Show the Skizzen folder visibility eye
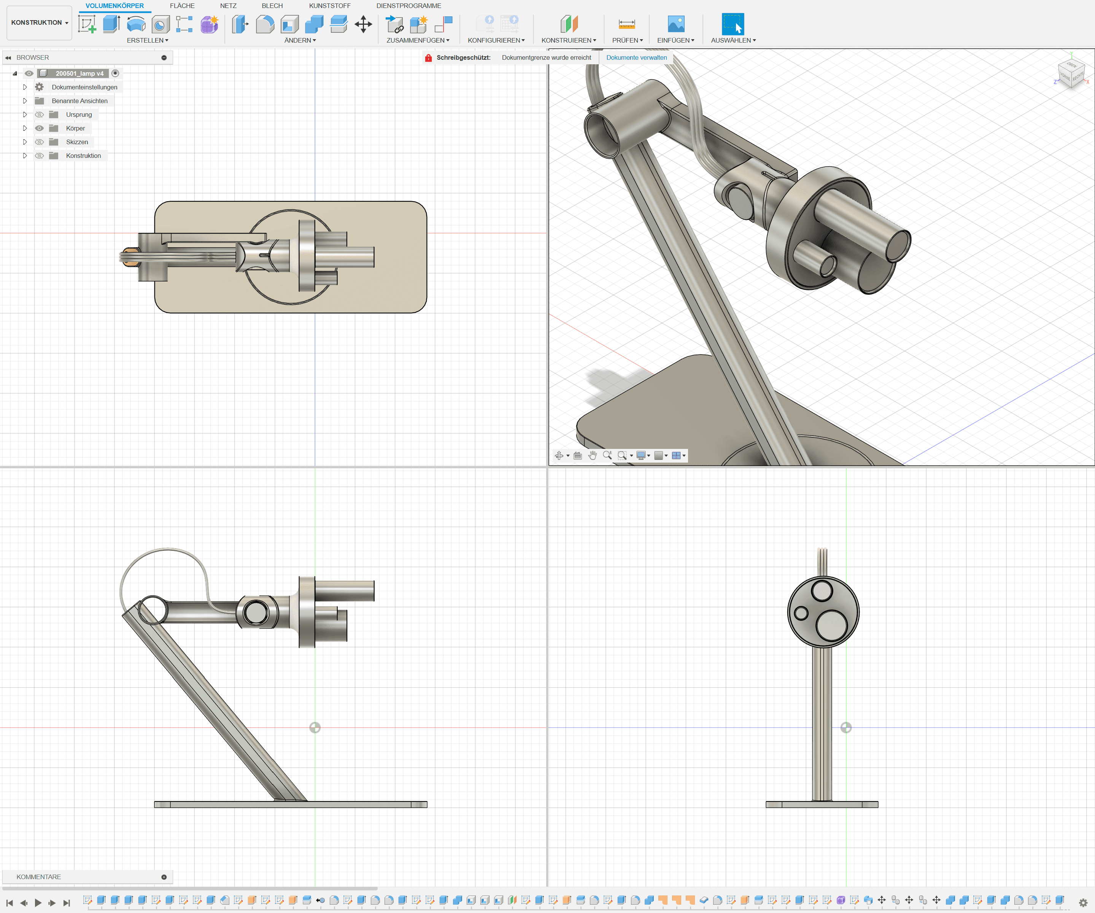Screen dimensions: 1095x913 point(39,142)
